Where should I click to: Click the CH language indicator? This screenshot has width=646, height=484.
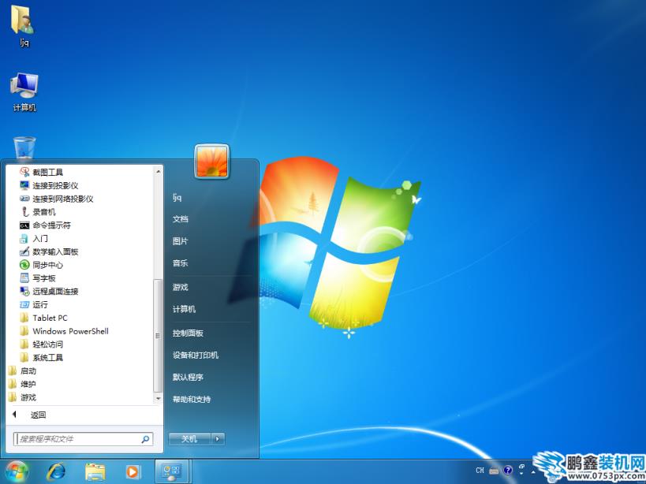coord(480,470)
